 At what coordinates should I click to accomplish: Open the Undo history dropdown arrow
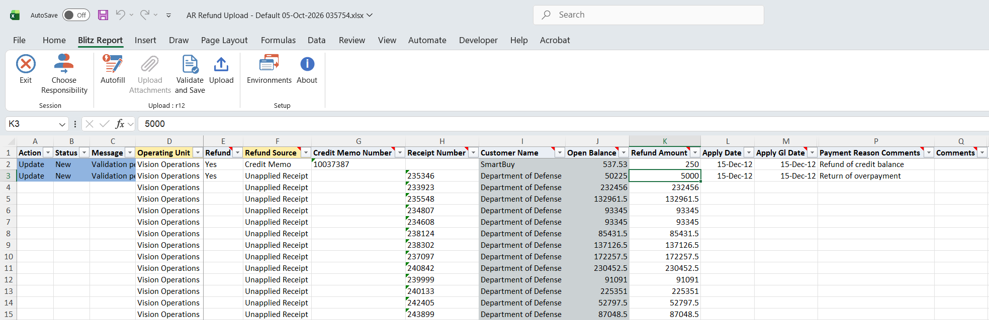pos(131,15)
